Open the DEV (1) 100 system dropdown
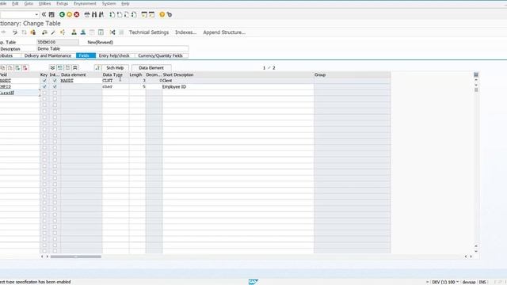The height and width of the screenshot is (285, 507). click(457, 282)
